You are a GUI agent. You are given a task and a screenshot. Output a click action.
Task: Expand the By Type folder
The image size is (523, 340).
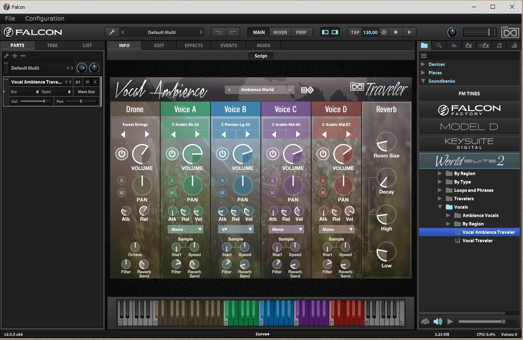(x=440, y=182)
